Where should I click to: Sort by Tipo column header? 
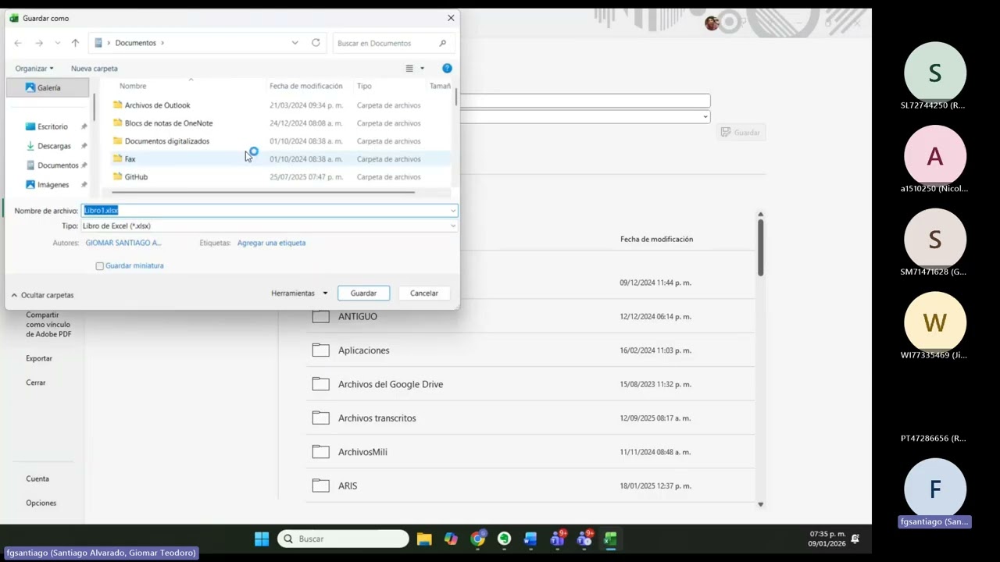pyautogui.click(x=364, y=86)
